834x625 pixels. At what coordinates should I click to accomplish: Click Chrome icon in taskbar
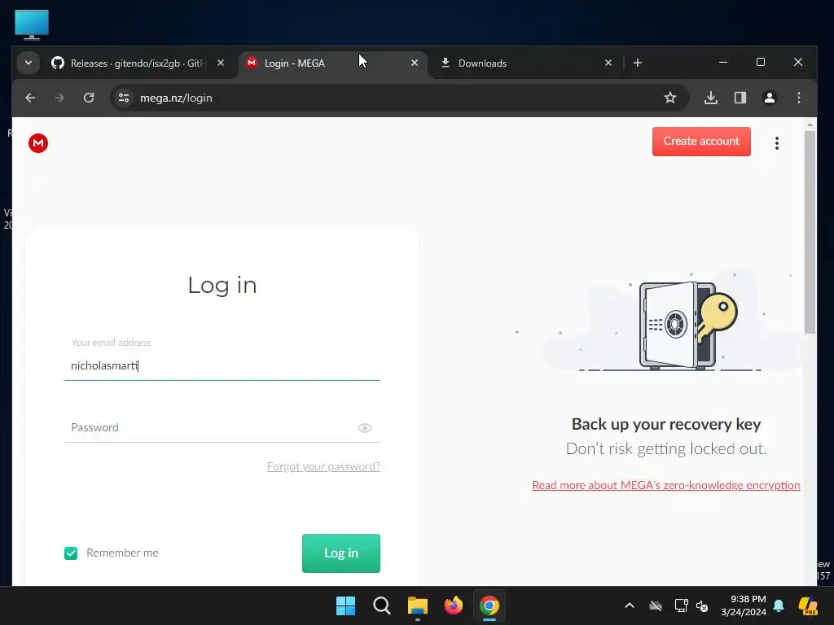(x=489, y=605)
